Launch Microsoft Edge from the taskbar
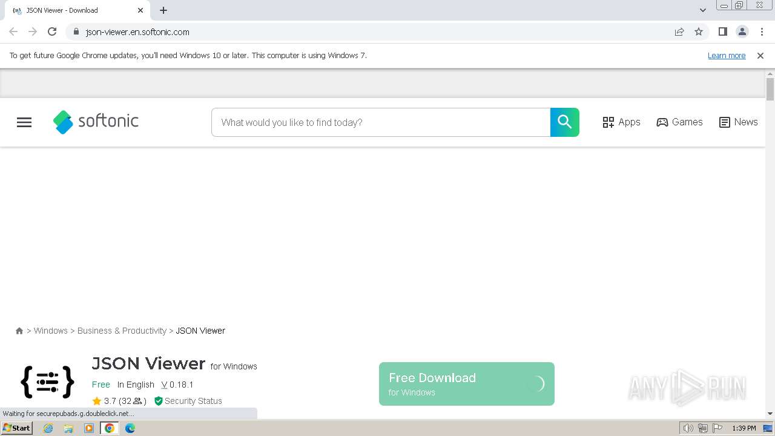This screenshot has height=436, width=775. (x=130, y=428)
